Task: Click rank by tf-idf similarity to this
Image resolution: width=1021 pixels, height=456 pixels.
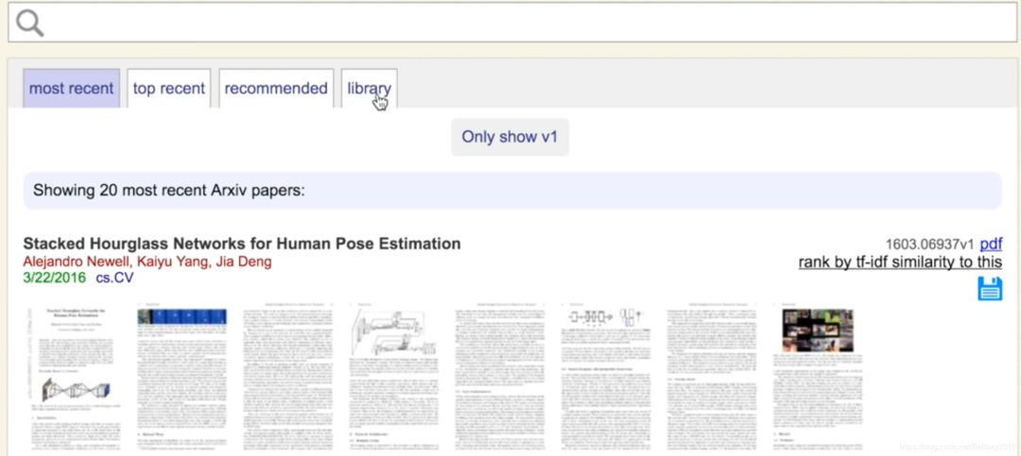Action: 899,262
